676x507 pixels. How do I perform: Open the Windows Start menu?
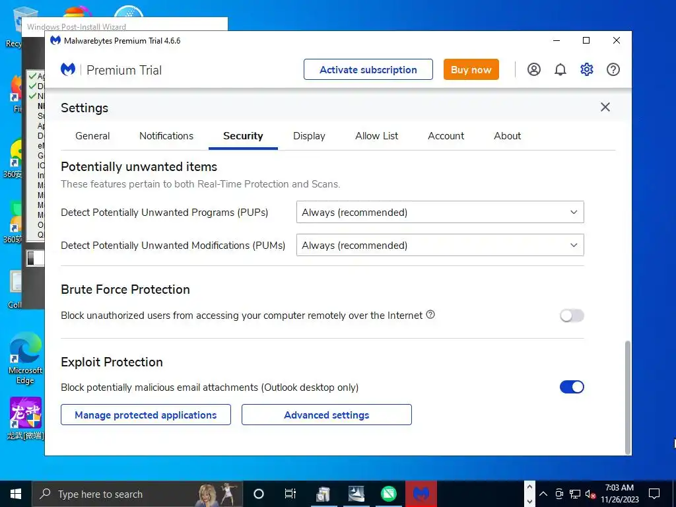click(16, 494)
